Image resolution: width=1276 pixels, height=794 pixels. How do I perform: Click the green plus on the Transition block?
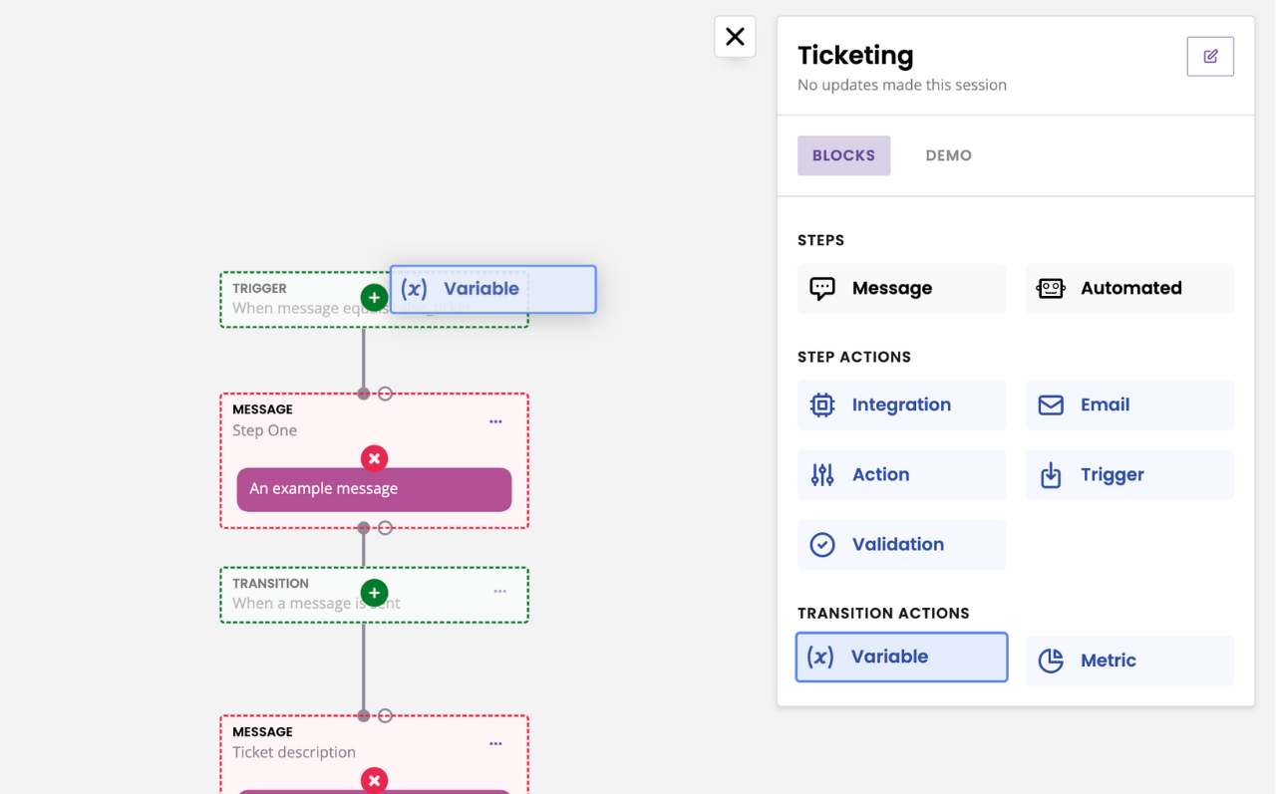tap(374, 592)
